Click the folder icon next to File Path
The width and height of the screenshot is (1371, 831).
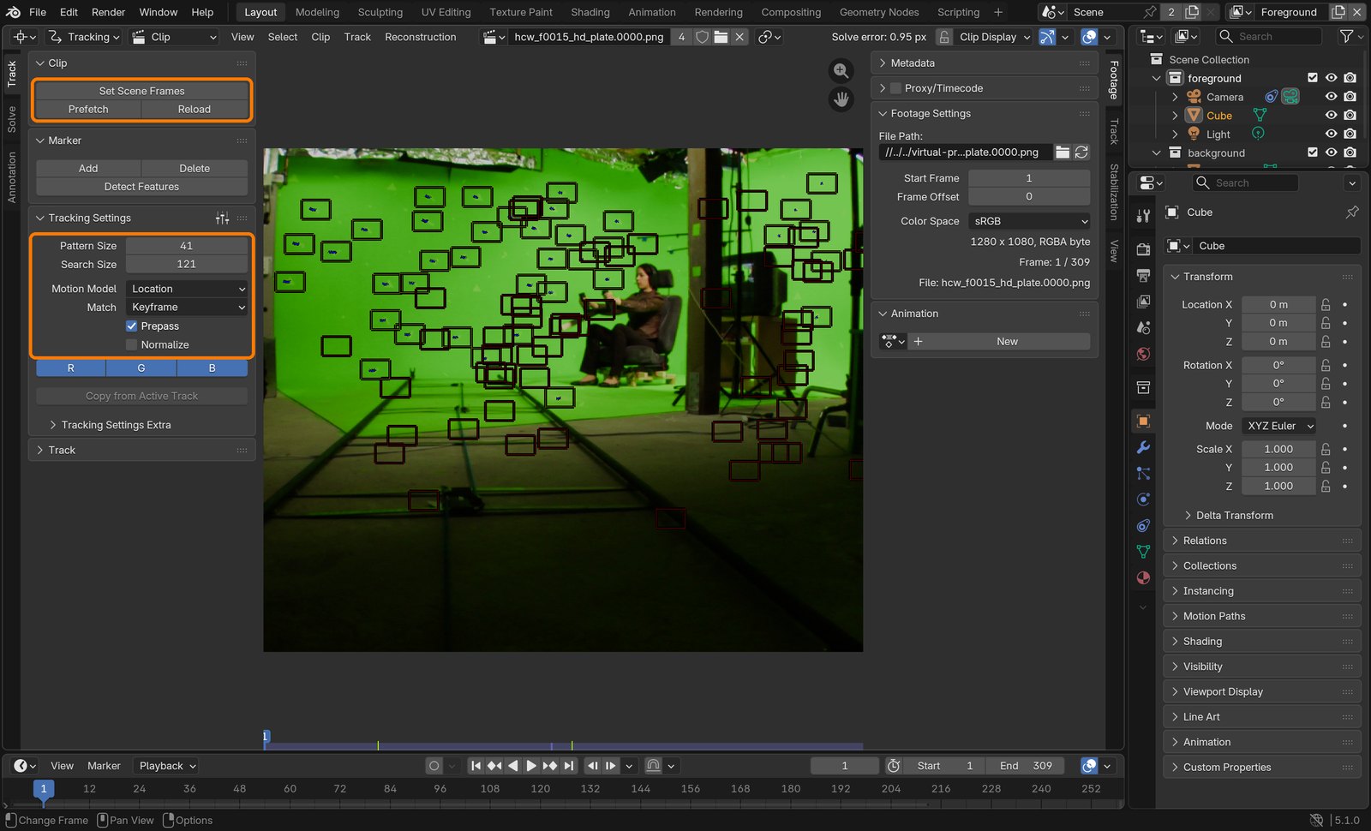(1063, 152)
